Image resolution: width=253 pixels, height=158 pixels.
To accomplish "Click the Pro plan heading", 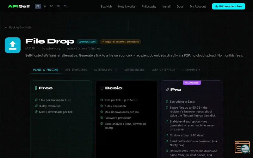I will coord(176,90).
